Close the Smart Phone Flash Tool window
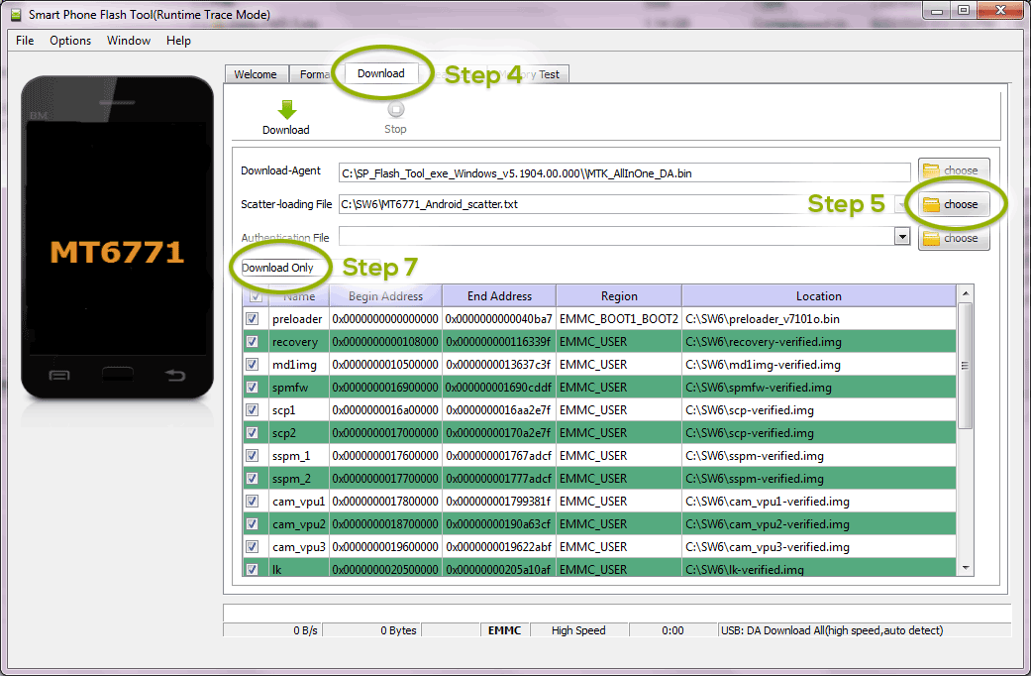The width and height of the screenshot is (1031, 676). coord(1000,11)
